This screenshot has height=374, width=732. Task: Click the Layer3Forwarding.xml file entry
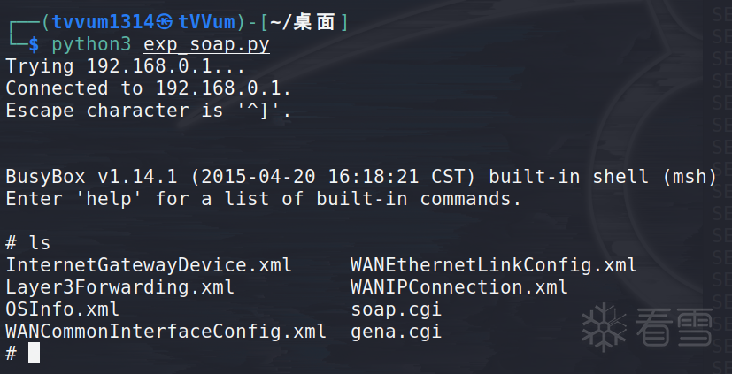pos(120,286)
